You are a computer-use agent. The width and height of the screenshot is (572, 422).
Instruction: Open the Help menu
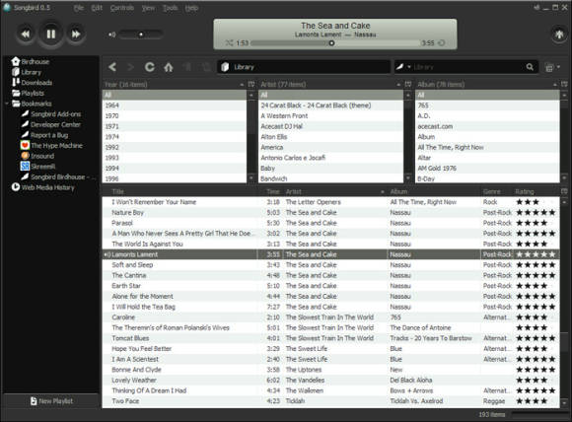[x=191, y=8]
